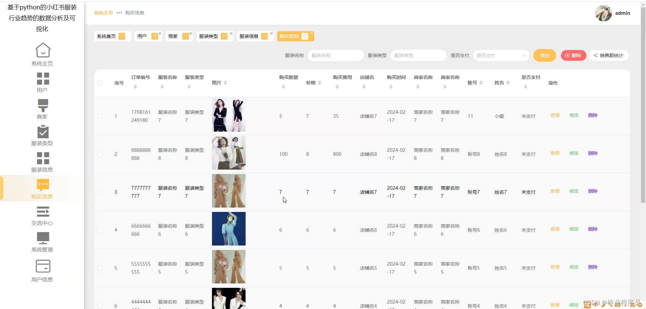Close the 用户 tab

coord(160,33)
